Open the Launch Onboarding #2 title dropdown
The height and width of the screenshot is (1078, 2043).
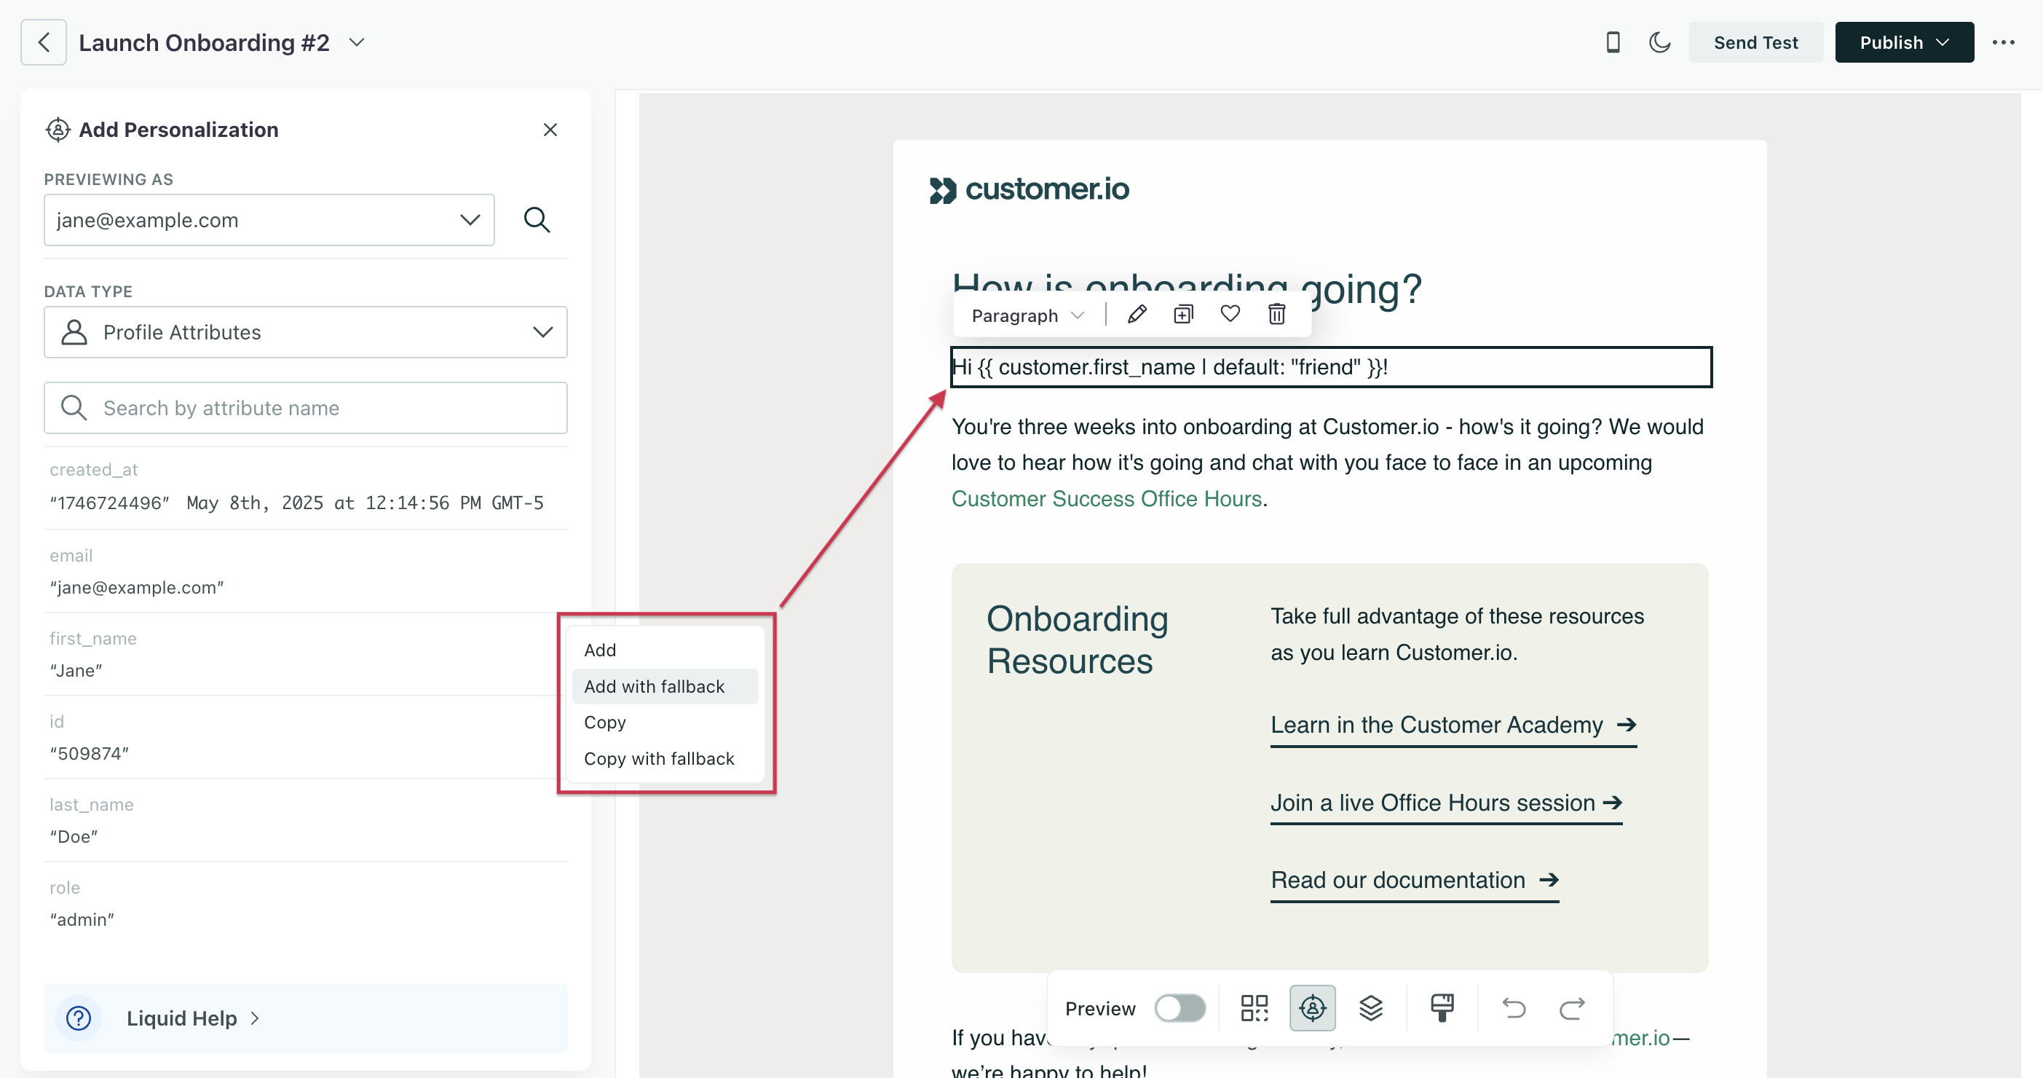pos(357,42)
